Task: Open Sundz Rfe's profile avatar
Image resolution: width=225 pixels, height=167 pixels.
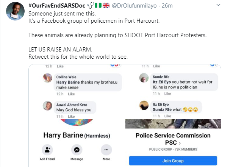Action: (144, 78)
